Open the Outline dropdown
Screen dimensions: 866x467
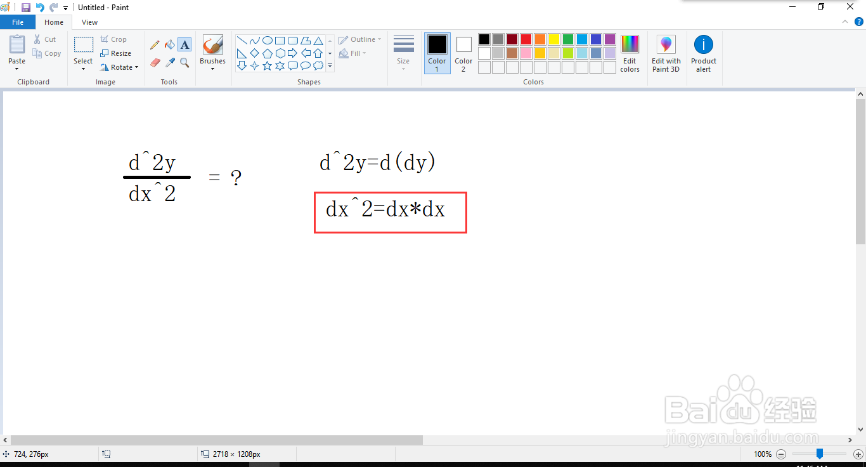tap(360, 39)
